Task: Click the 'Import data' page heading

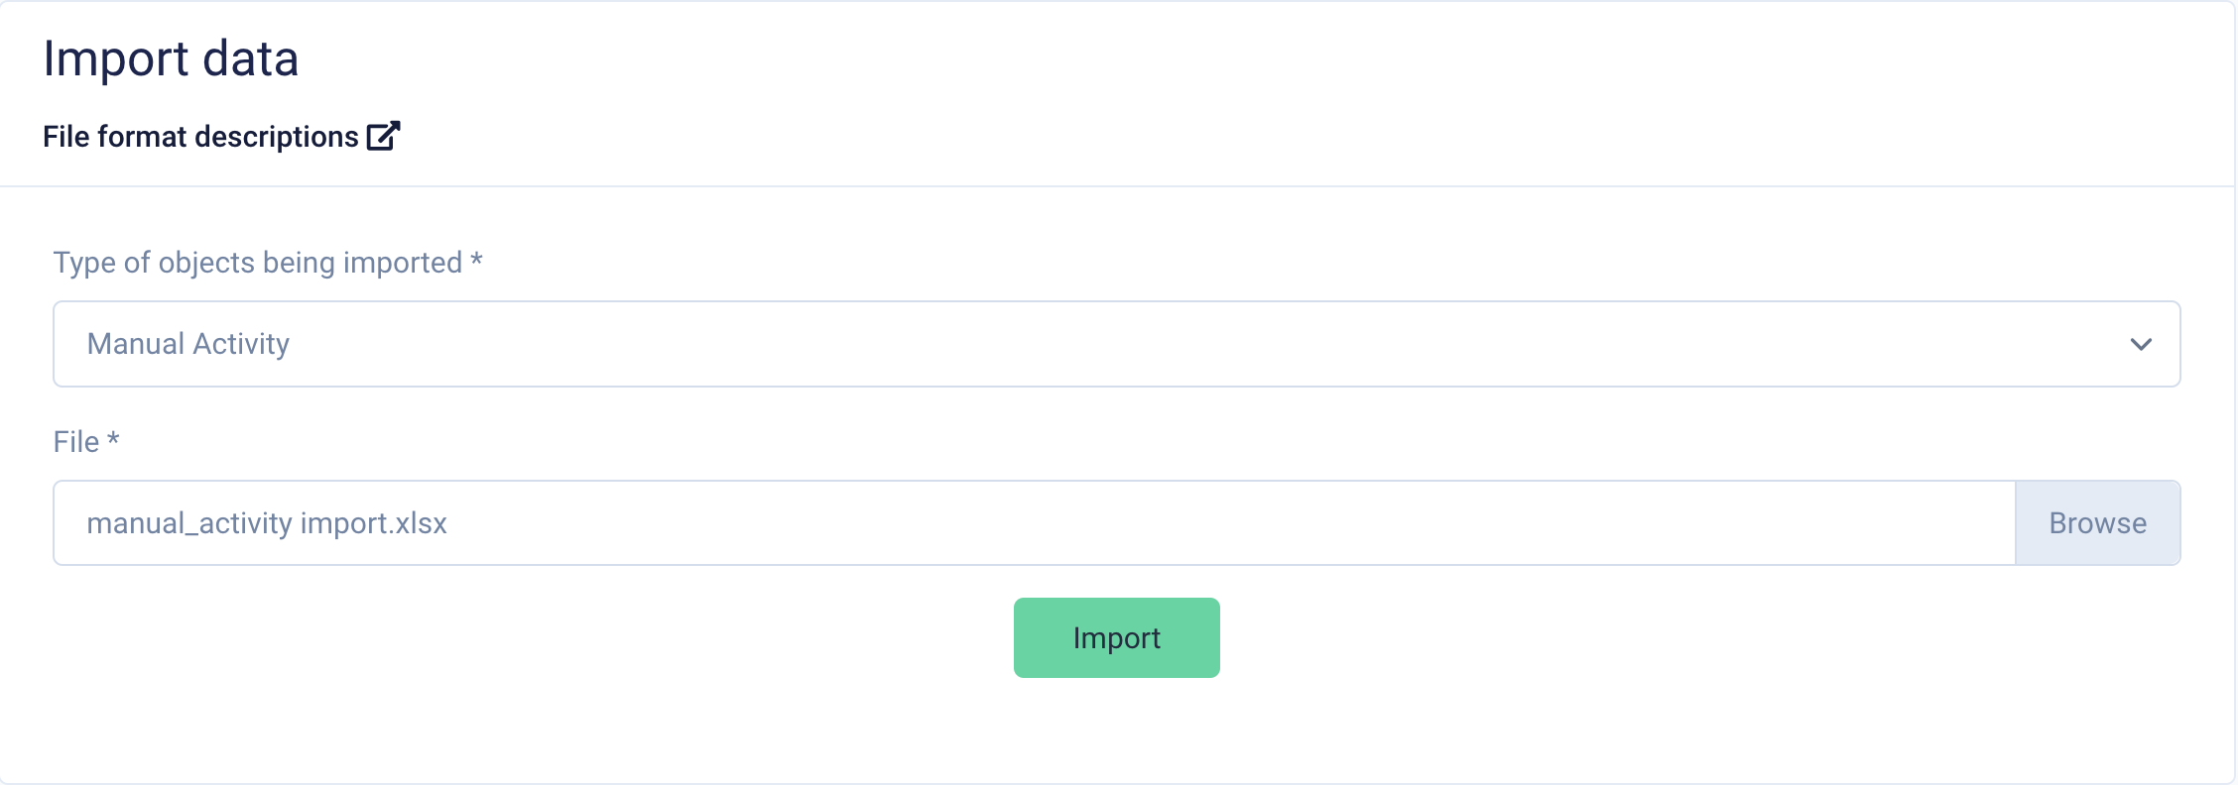Action: tap(171, 58)
